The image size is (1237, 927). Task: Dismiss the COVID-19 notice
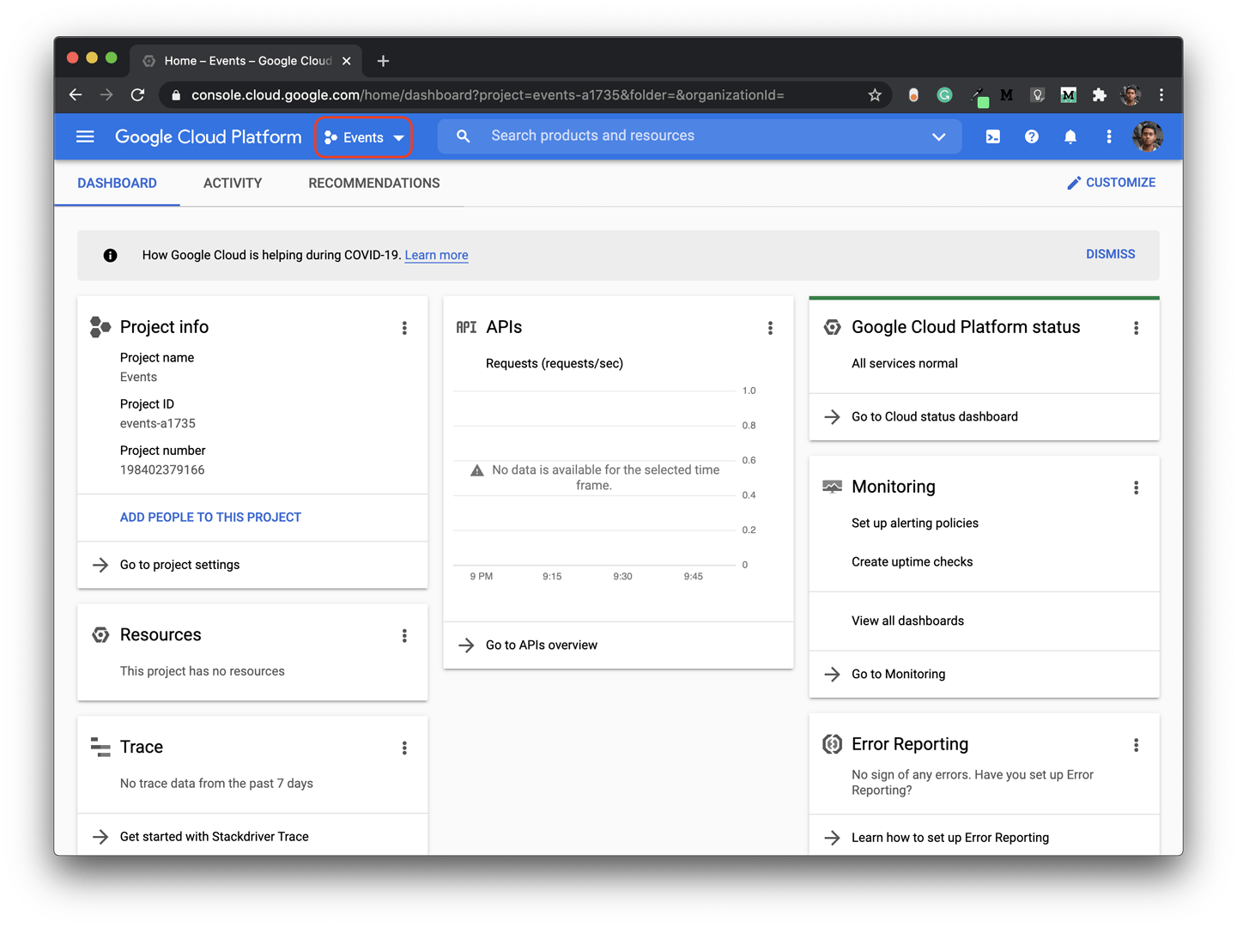click(x=1110, y=254)
